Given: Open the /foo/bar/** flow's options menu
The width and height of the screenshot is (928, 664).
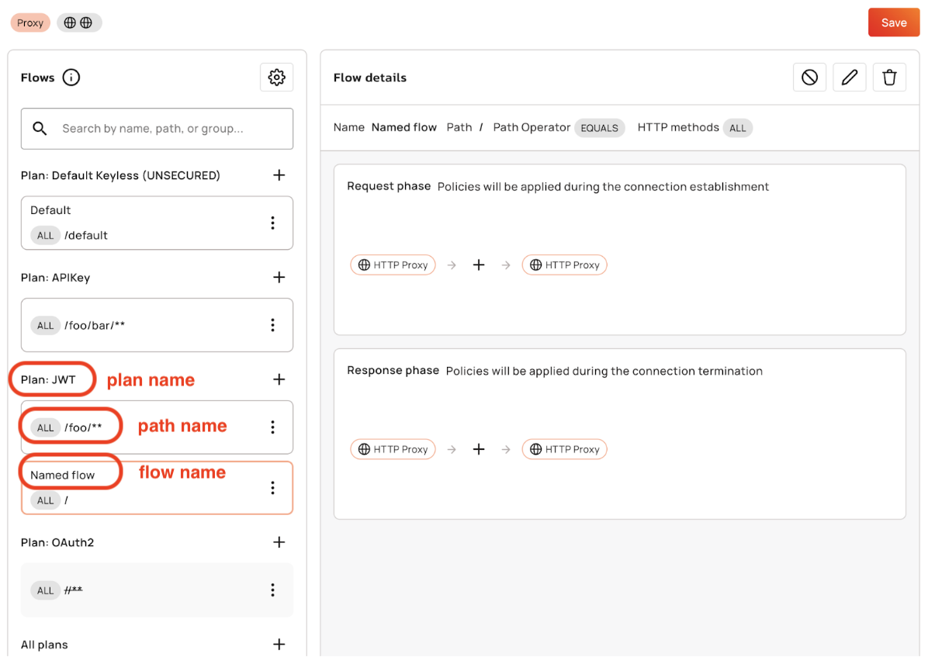Looking at the screenshot, I should point(272,325).
